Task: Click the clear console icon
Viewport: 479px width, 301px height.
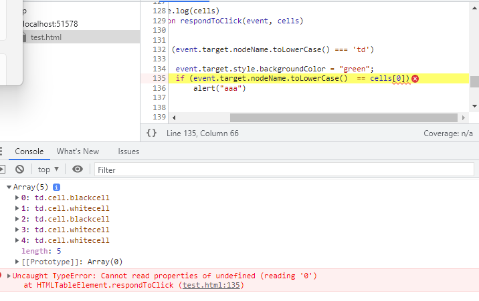Action: pyautogui.click(x=20, y=169)
